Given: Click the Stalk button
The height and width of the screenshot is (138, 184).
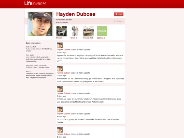Looking at the screenshot, I should pyautogui.click(x=119, y=14).
